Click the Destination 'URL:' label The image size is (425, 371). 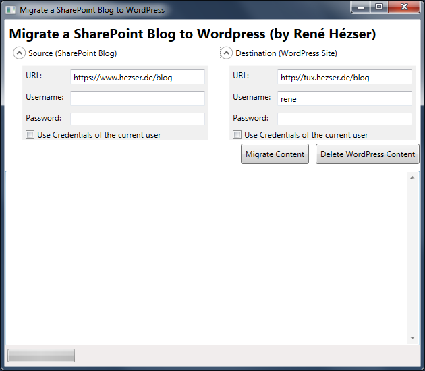point(241,76)
